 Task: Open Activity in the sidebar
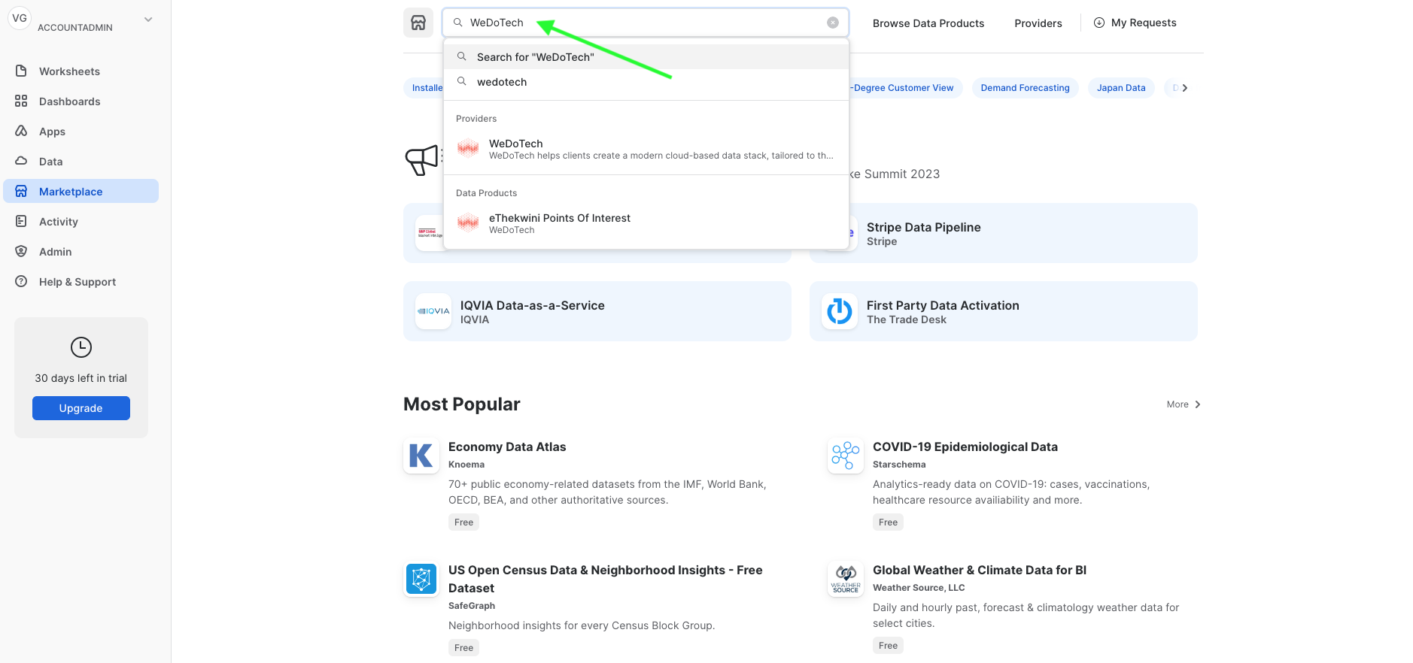pos(81,222)
